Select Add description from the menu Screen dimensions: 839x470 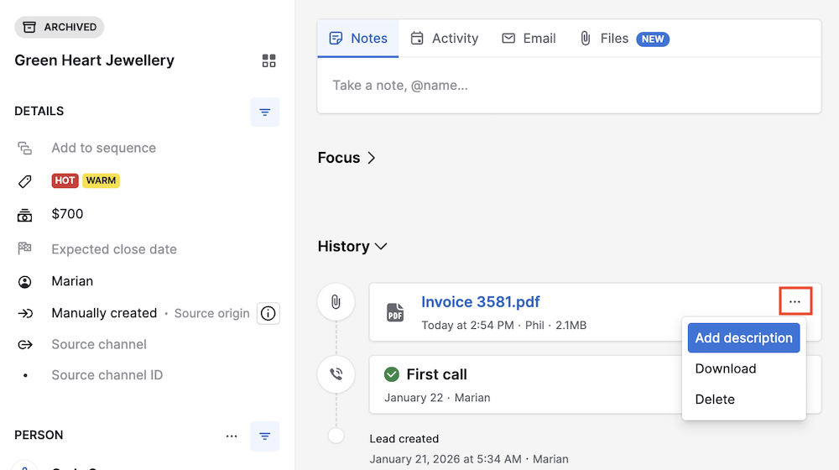[x=743, y=338]
